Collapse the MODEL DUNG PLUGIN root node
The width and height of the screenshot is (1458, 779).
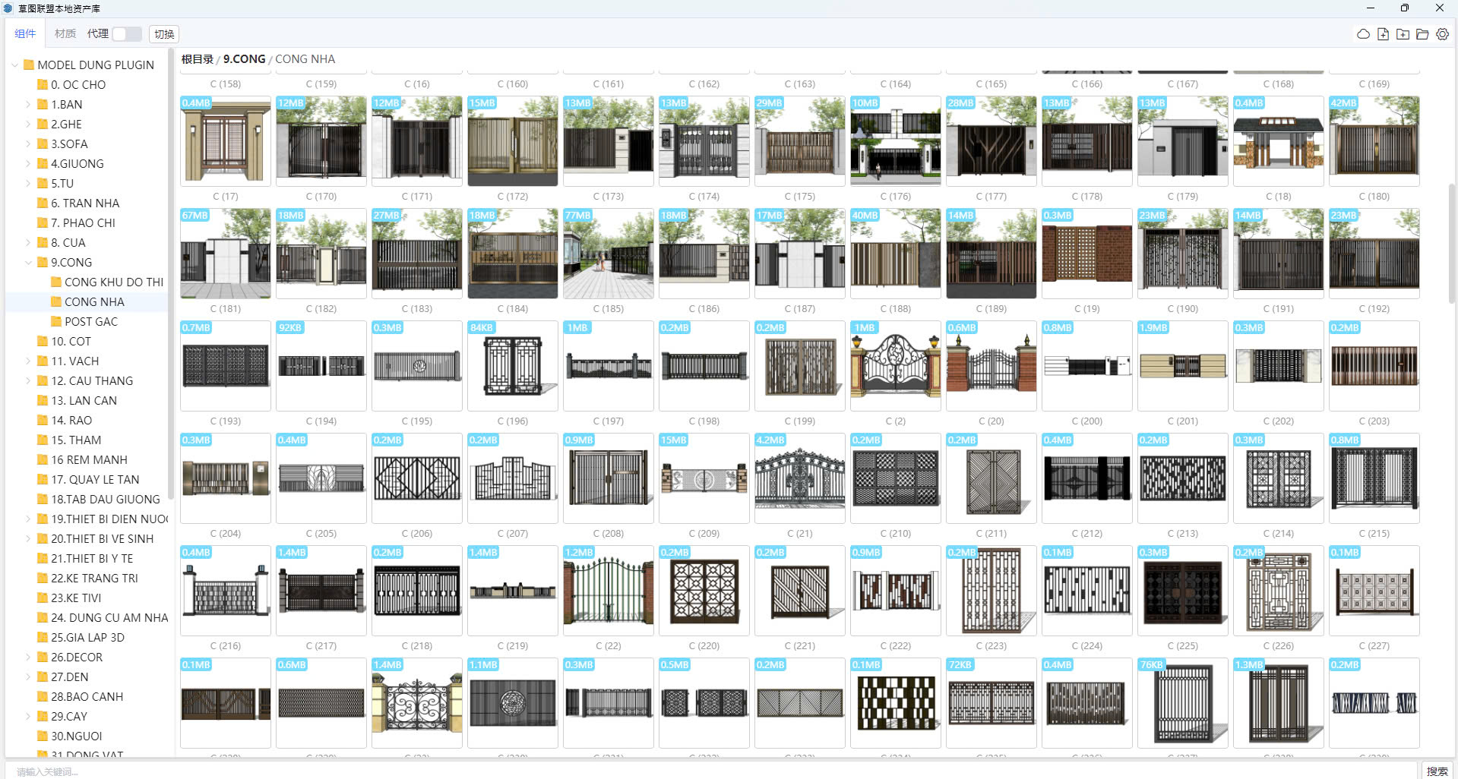click(15, 65)
